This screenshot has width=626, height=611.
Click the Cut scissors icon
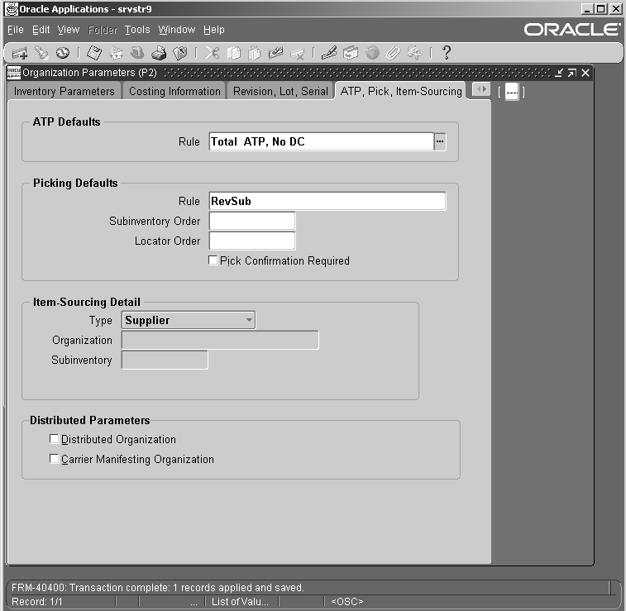tap(212, 53)
